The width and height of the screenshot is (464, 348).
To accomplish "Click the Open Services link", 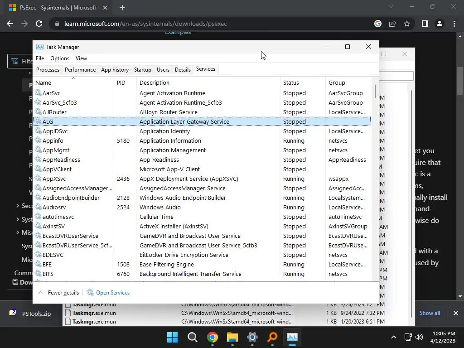I will (x=113, y=292).
